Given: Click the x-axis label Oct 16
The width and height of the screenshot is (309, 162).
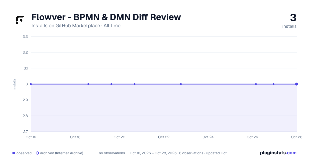Looking at the screenshot, I should click(x=31, y=137).
